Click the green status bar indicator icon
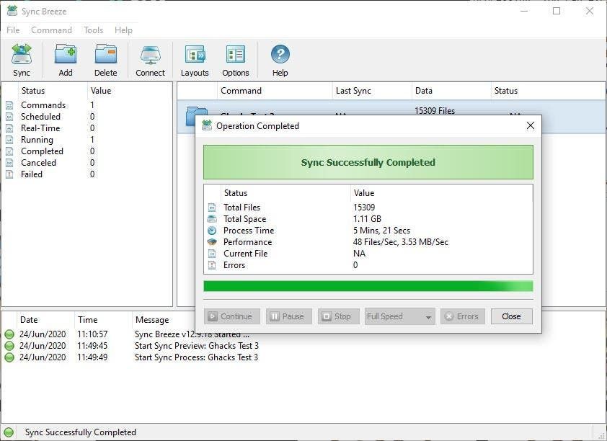The image size is (607, 441). click(9, 432)
